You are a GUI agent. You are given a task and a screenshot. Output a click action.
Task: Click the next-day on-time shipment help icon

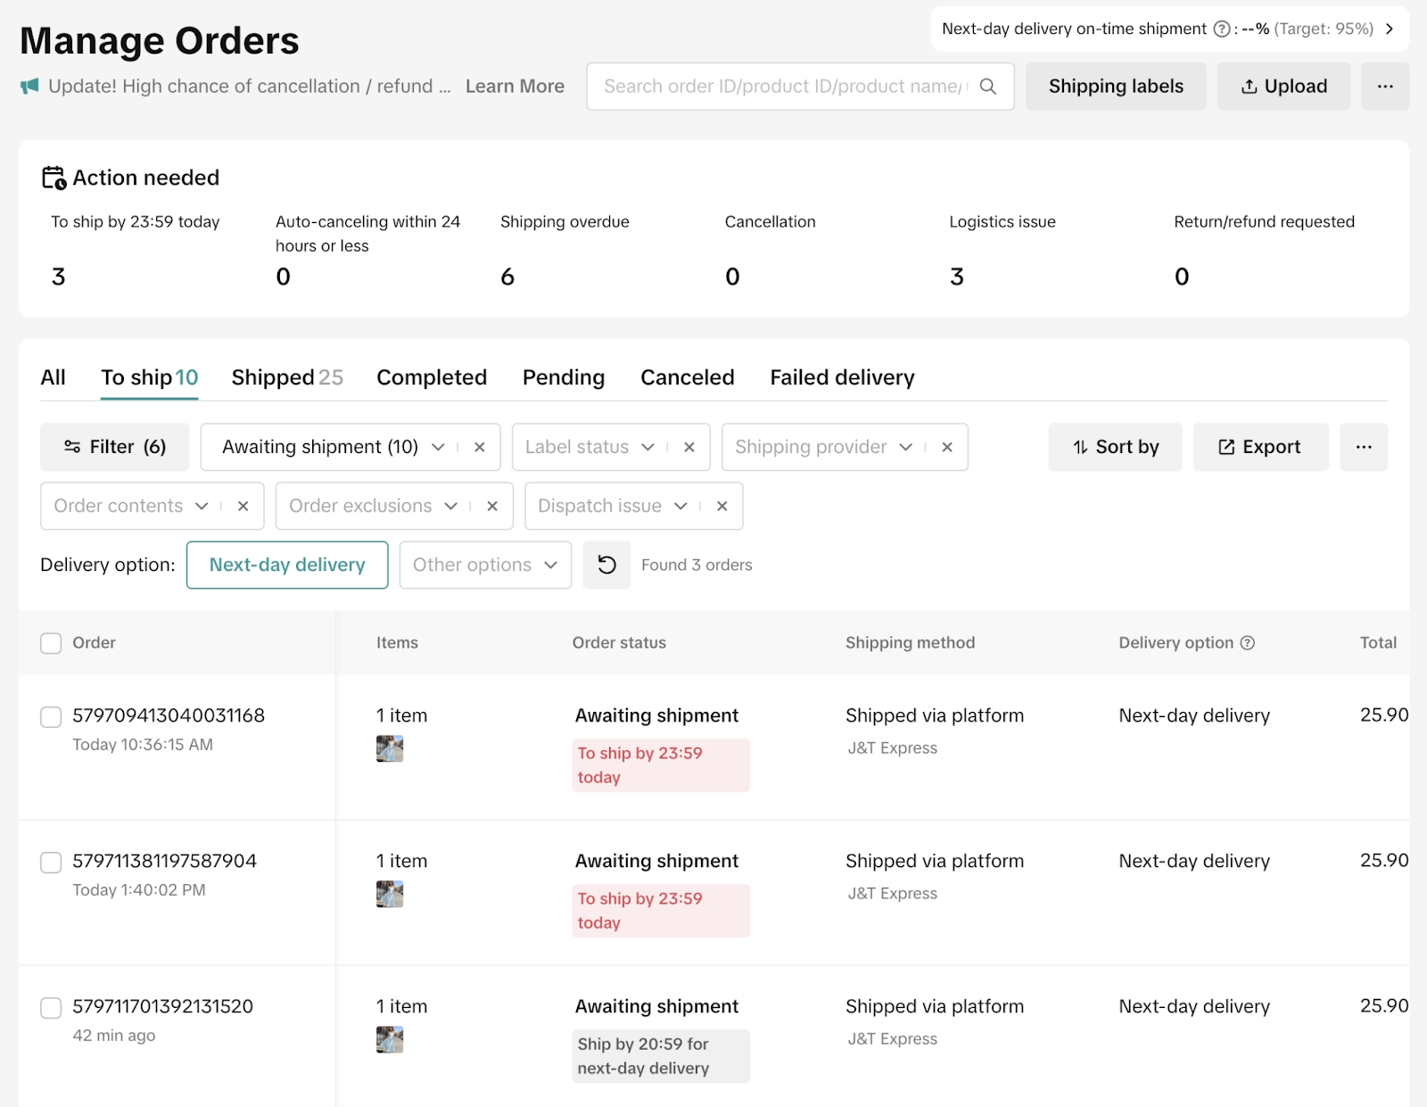[1222, 29]
